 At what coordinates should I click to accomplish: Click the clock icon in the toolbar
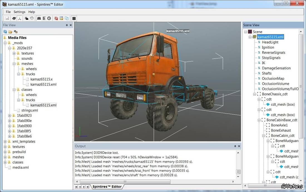[x=49, y=18]
